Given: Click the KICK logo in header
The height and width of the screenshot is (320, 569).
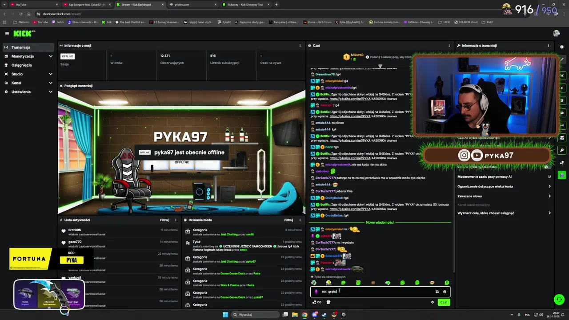Looking at the screenshot, I should (x=24, y=33).
